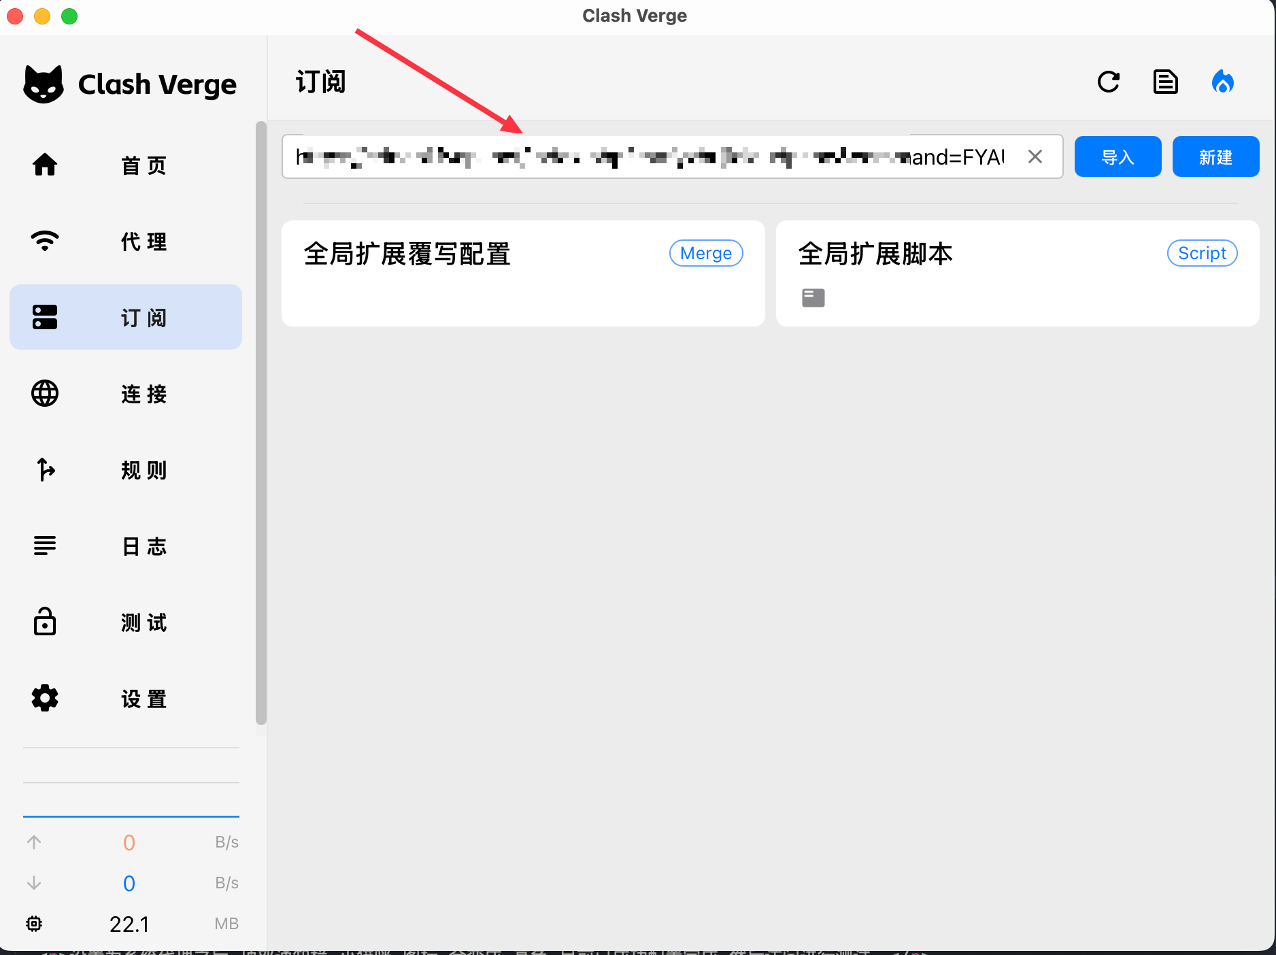Click the blue flame icon
Viewport: 1276px width, 955px height.
(1222, 82)
